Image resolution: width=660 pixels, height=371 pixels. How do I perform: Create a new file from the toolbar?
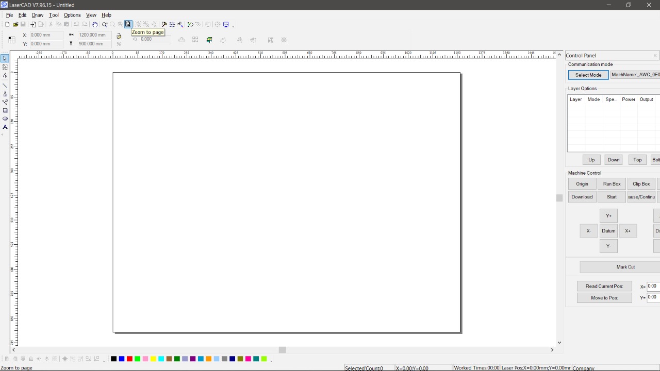pos(7,24)
